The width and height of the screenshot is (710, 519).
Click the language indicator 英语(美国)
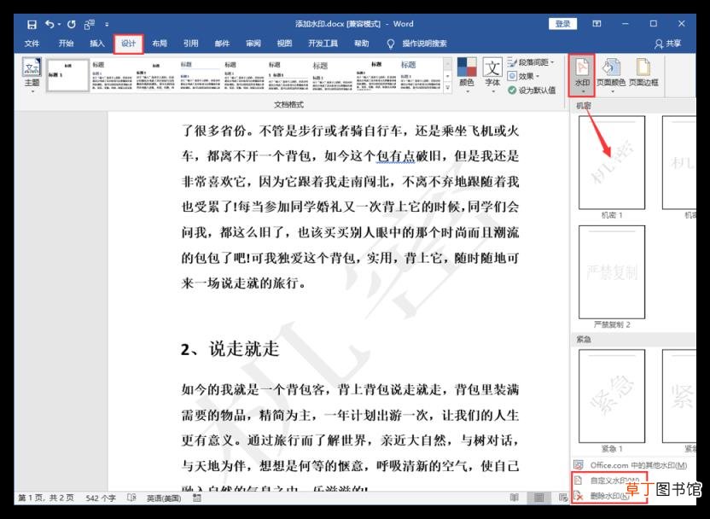point(164,498)
